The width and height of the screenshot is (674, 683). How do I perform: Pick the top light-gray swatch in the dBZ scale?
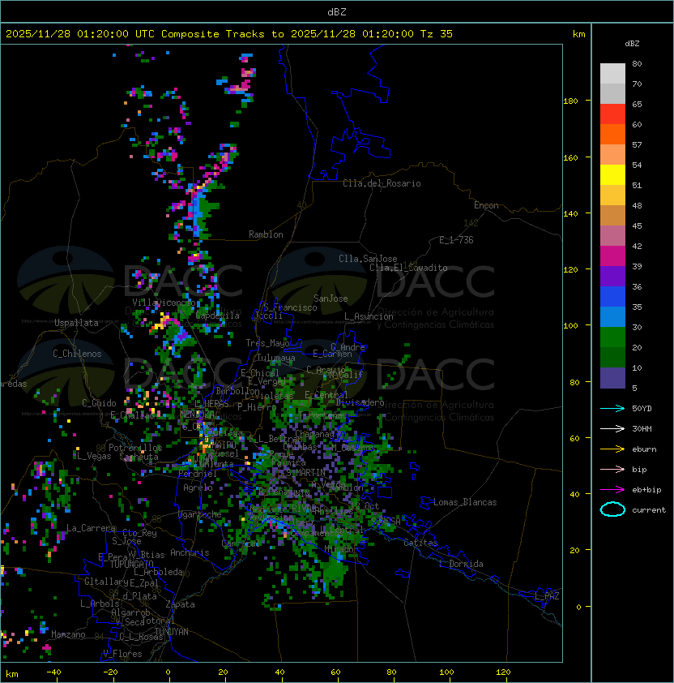[x=612, y=74]
